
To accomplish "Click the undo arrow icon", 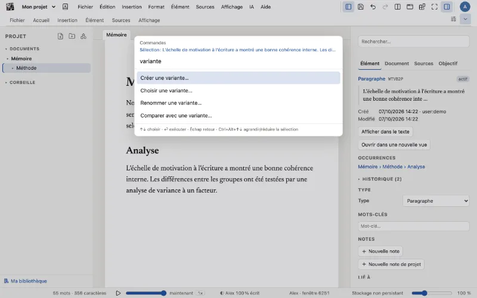I will point(373,7).
